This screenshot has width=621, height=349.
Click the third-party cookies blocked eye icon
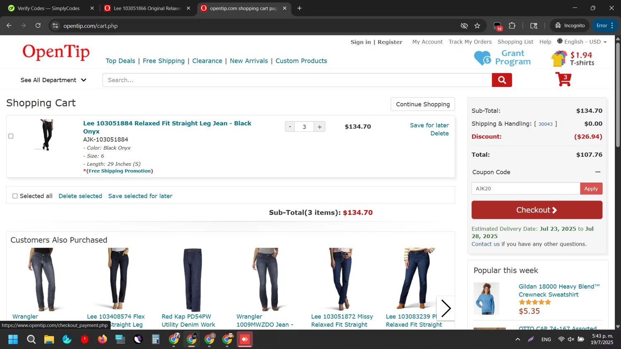click(x=464, y=26)
